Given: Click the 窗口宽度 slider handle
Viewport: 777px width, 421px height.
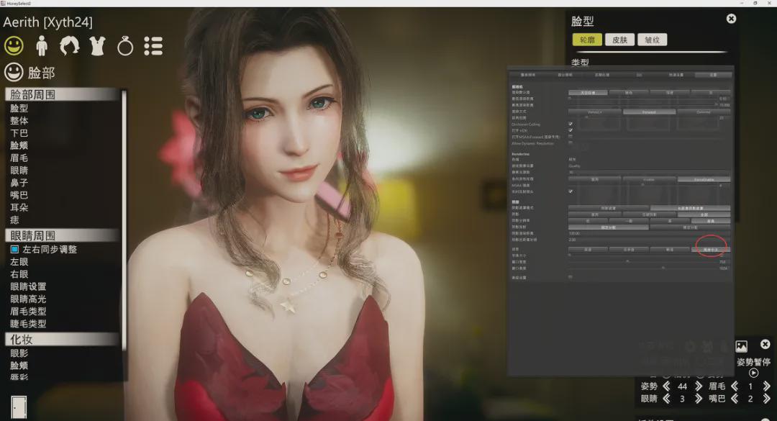Looking at the screenshot, I should pyautogui.click(x=628, y=261).
